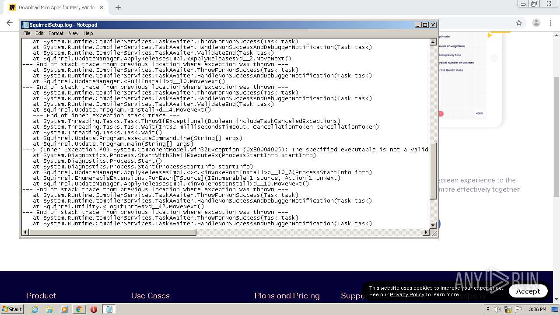The image size is (560, 315).
Task: Click the Notepad resize grip corner
Action: point(434,233)
